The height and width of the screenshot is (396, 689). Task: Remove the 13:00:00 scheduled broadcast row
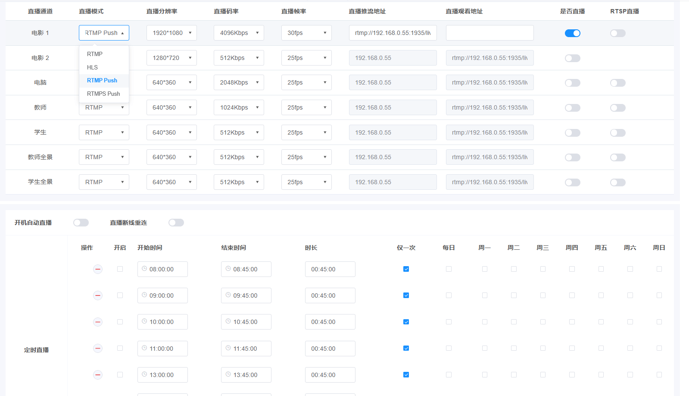point(98,375)
